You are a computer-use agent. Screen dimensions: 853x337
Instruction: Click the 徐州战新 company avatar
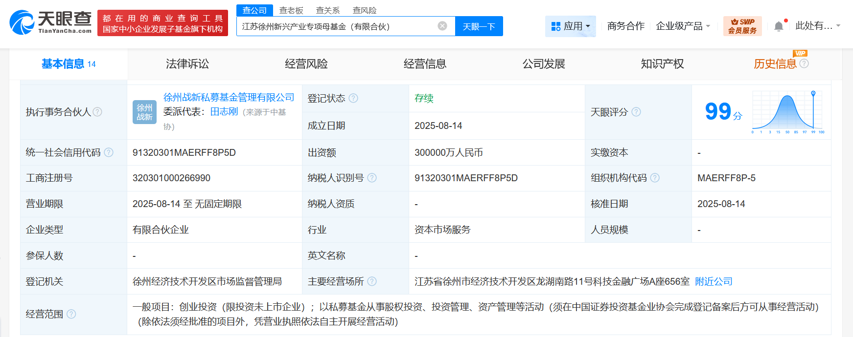(144, 112)
